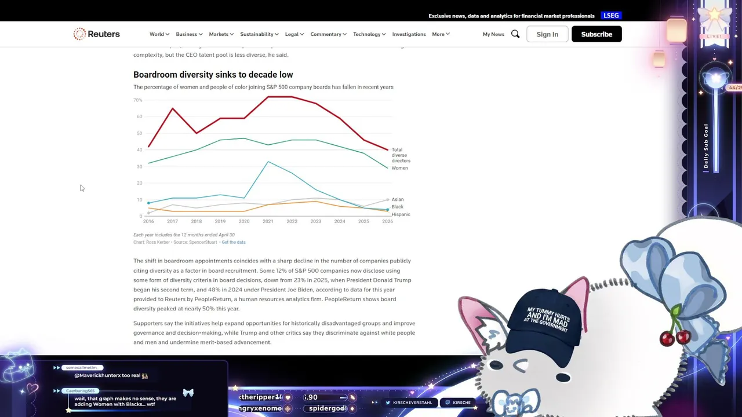
Task: Expand the World dropdown
Action: point(159,34)
